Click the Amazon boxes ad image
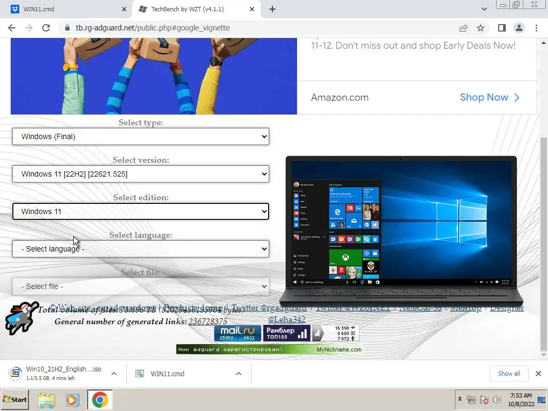The height and width of the screenshot is (411, 548). (x=154, y=76)
